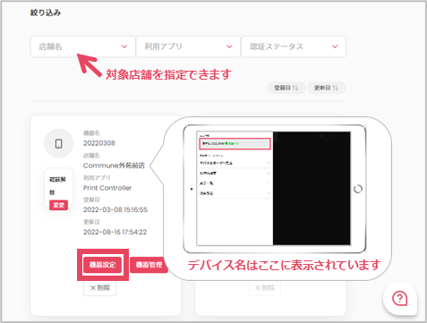Sort devices by 登録日
The image size is (427, 323).
[286, 88]
